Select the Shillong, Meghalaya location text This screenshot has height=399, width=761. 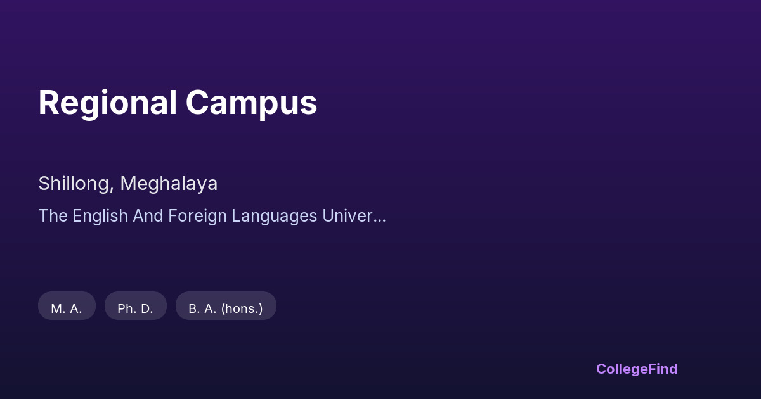point(127,184)
